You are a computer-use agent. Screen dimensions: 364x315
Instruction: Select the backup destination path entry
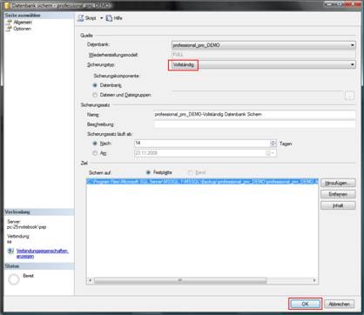click(x=202, y=182)
